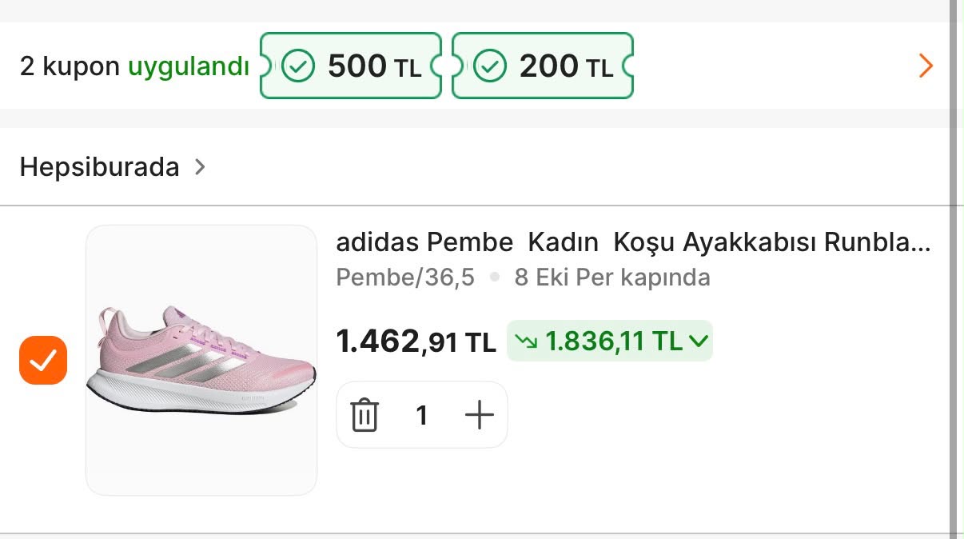Click the quantity number 1
This screenshot has height=539, width=964.
point(422,415)
